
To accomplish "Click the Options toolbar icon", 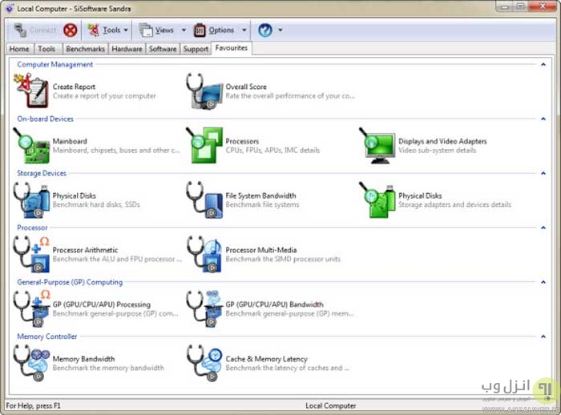I will point(200,30).
